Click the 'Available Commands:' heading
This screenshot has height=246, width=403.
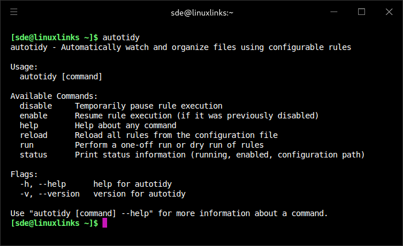[x=54, y=96]
